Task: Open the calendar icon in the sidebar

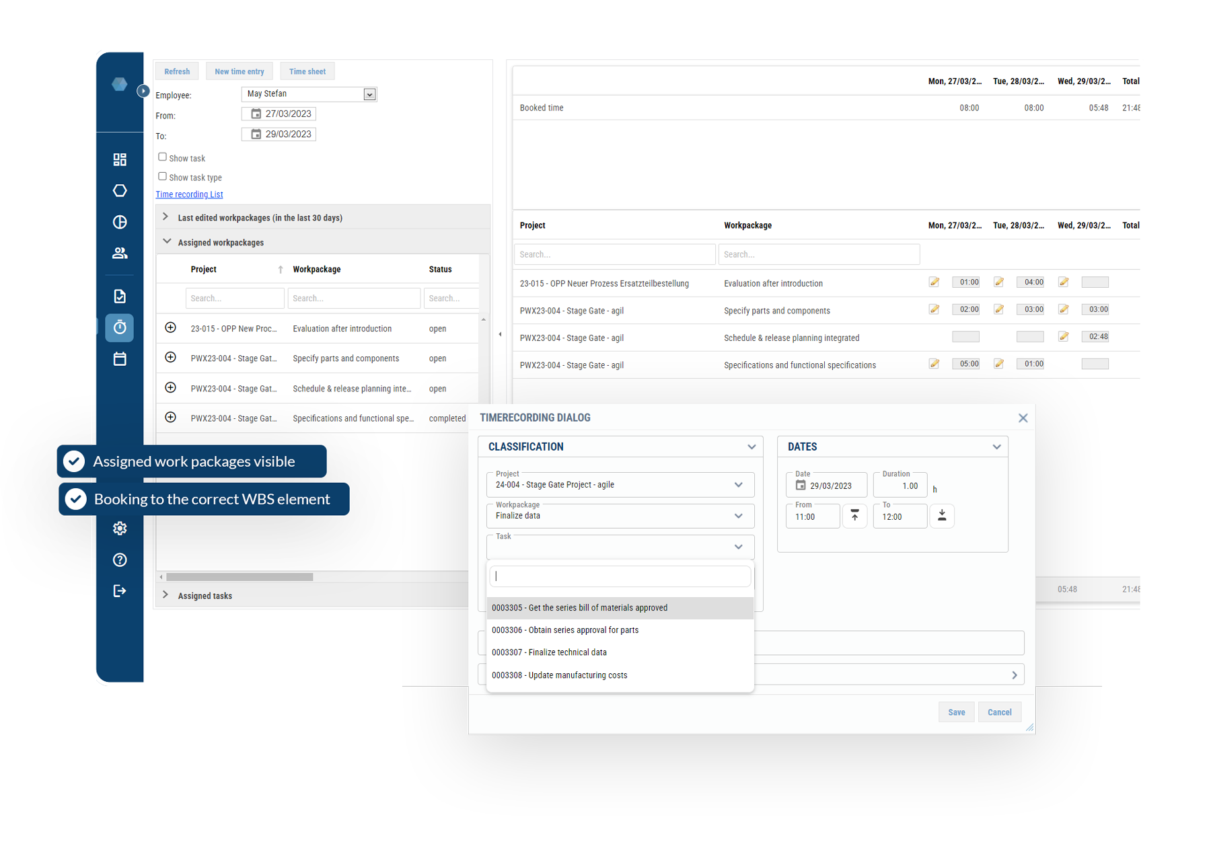Action: tap(120, 359)
